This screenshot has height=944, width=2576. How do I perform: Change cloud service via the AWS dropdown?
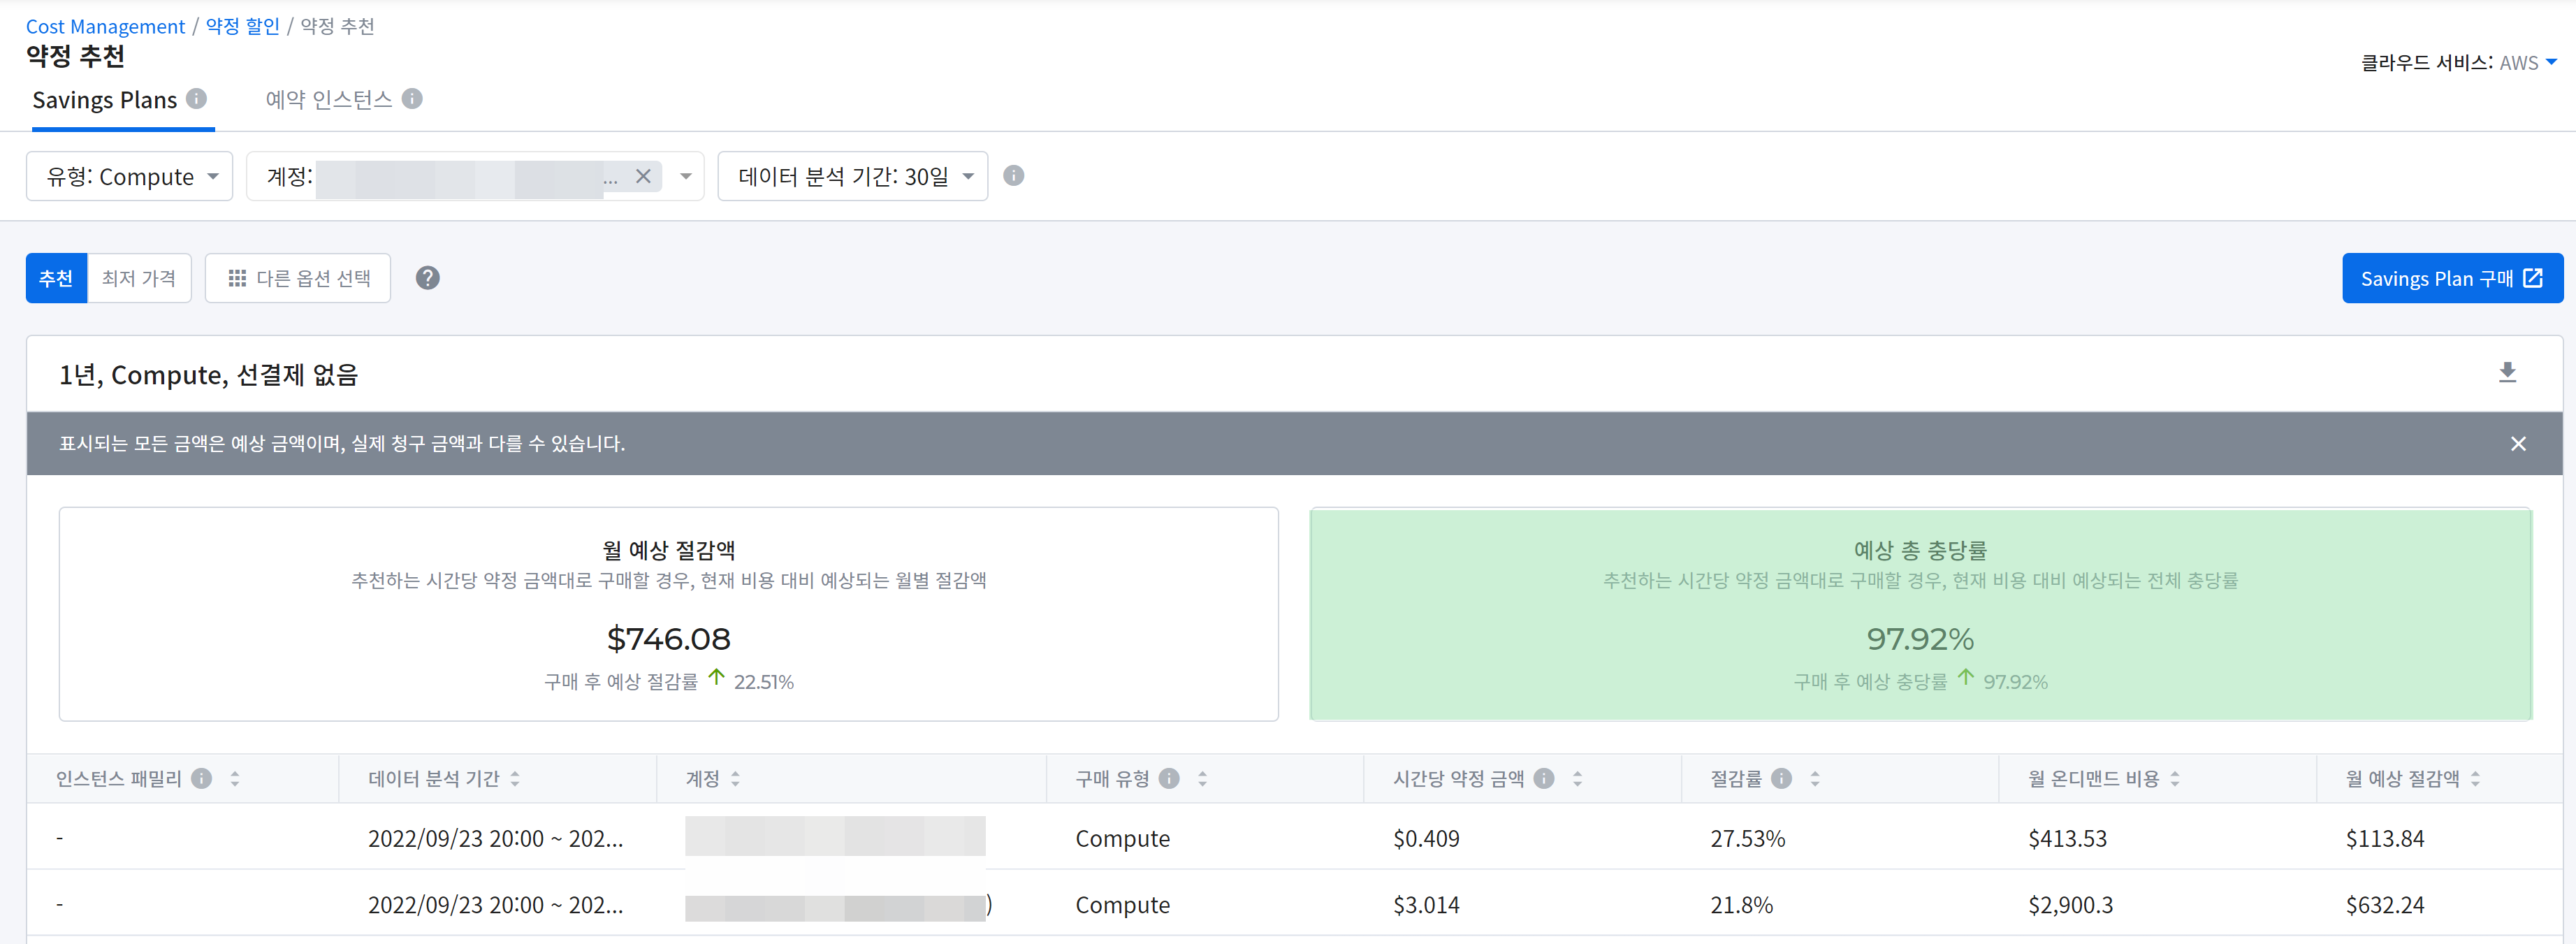(x=2528, y=62)
